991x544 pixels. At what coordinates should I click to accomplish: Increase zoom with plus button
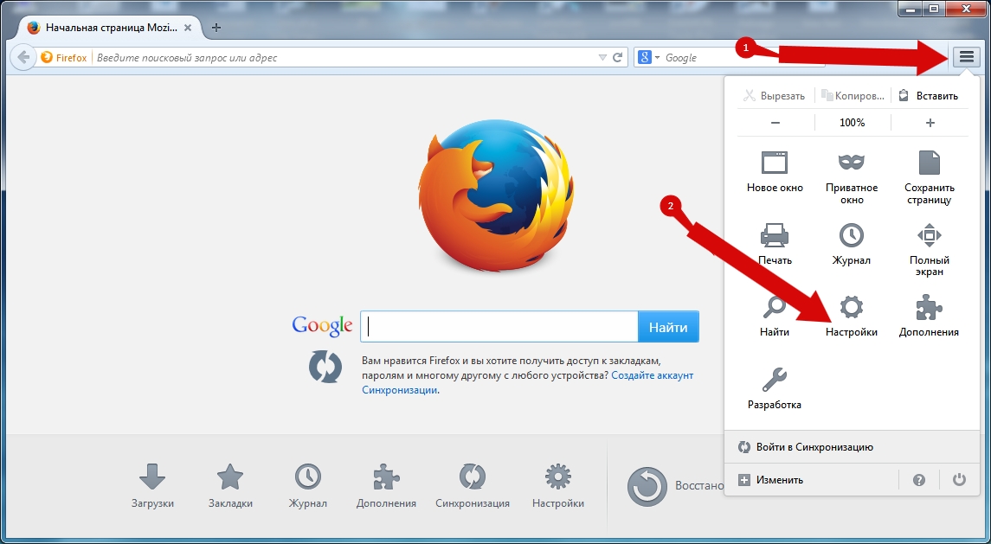[x=930, y=123]
